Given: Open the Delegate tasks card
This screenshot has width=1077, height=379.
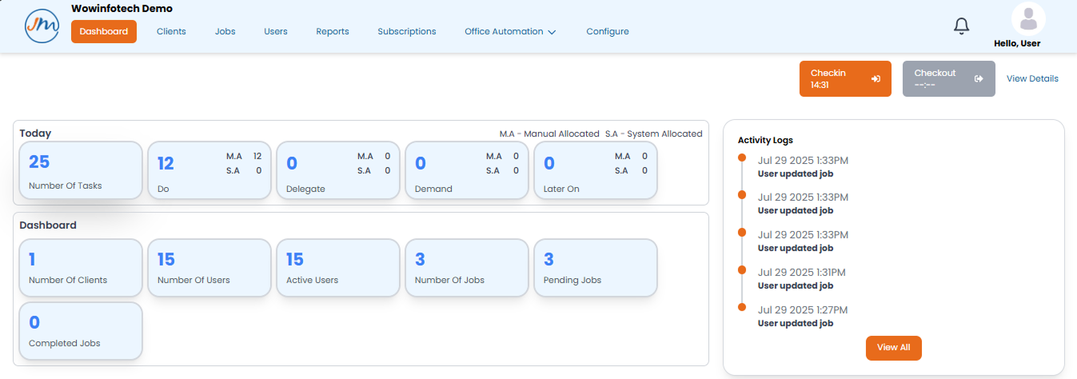Looking at the screenshot, I should tap(337, 170).
